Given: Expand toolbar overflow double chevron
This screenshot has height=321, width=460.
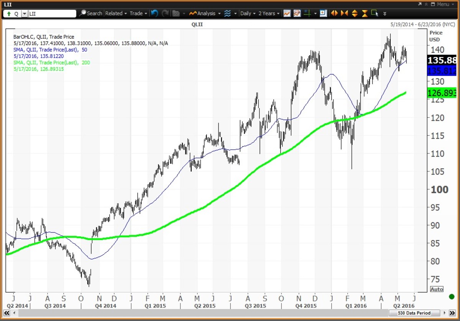Looking at the screenshot, I should 385,13.
